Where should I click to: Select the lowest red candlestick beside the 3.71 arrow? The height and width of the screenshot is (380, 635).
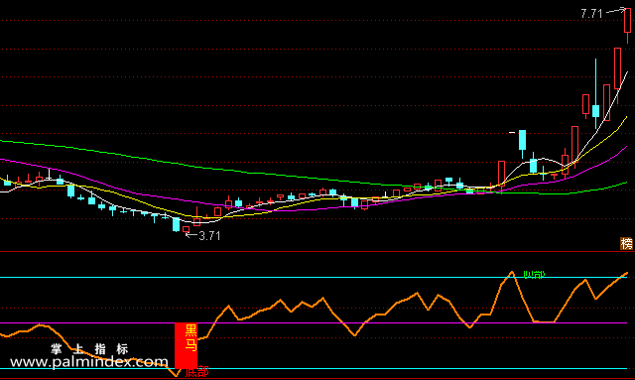186,230
